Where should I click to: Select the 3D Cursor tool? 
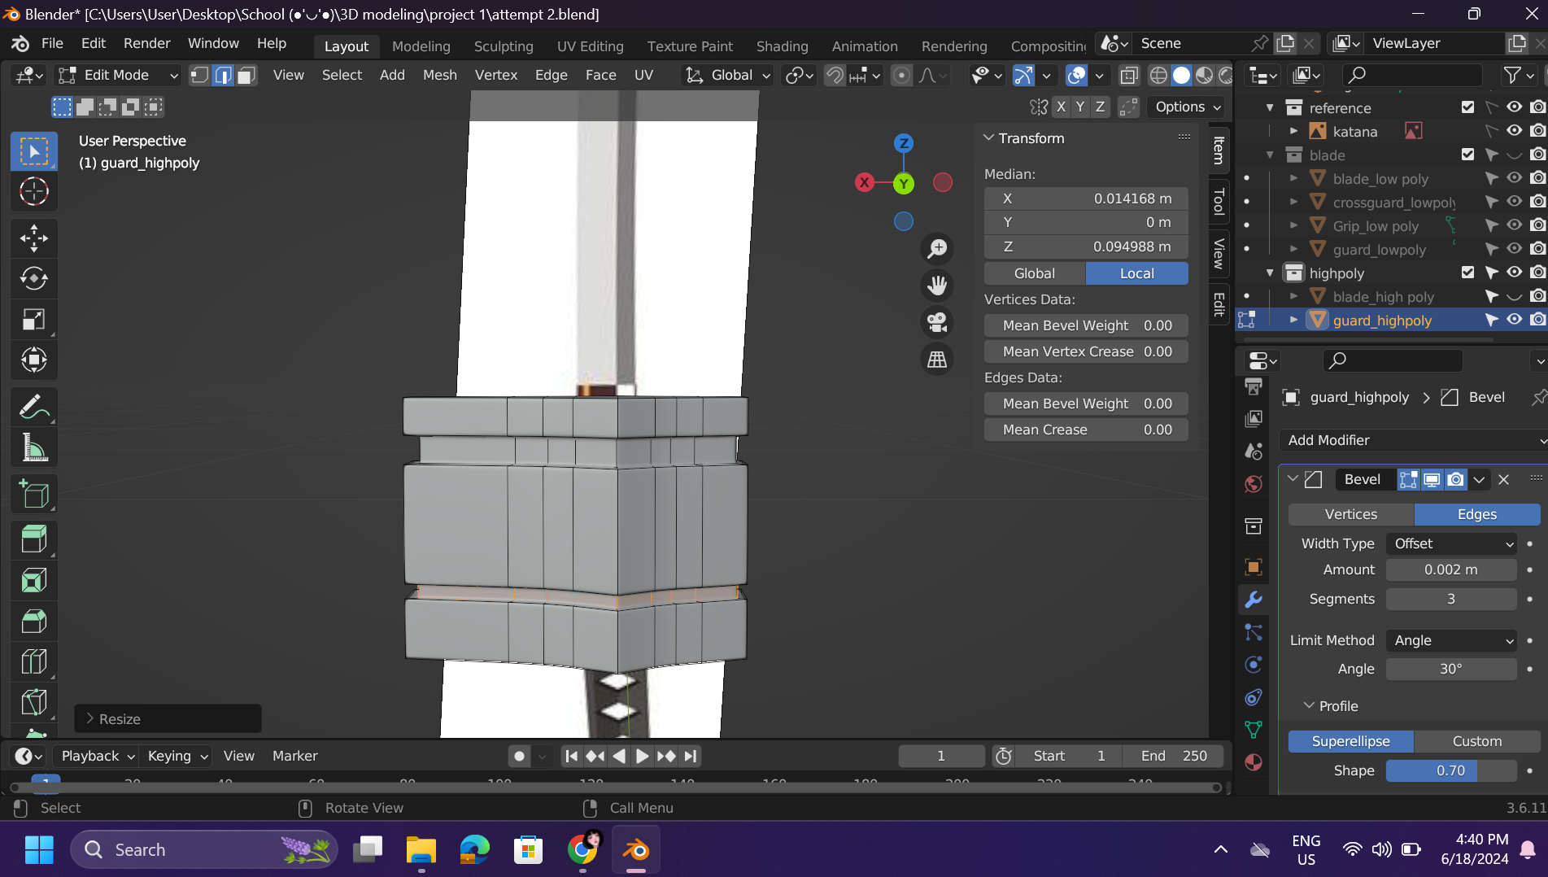(34, 192)
